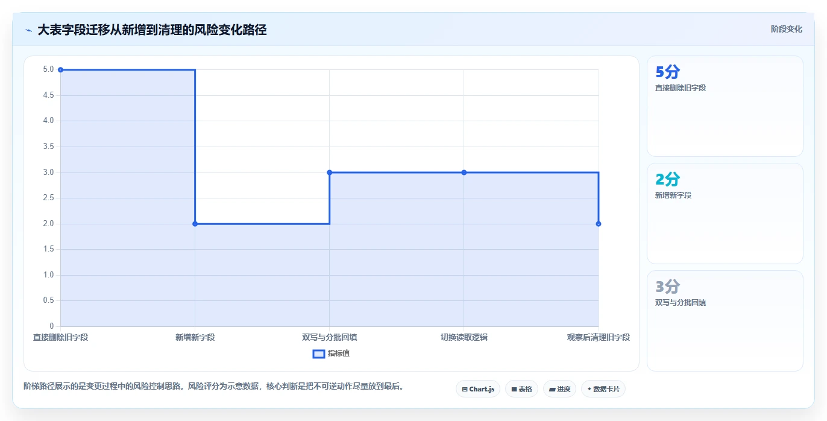Click data point for 切换读取逻辑 at 3.0
This screenshot has height=421, width=827.
tap(464, 173)
